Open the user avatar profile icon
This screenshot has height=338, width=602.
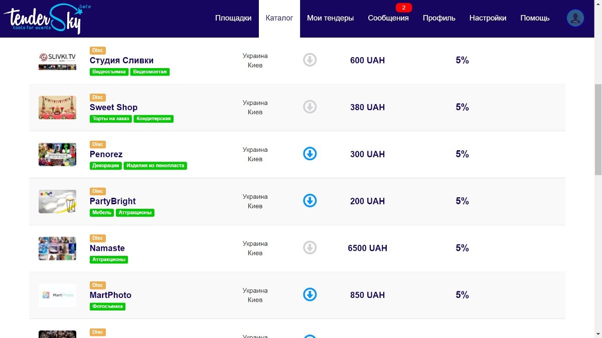(575, 18)
